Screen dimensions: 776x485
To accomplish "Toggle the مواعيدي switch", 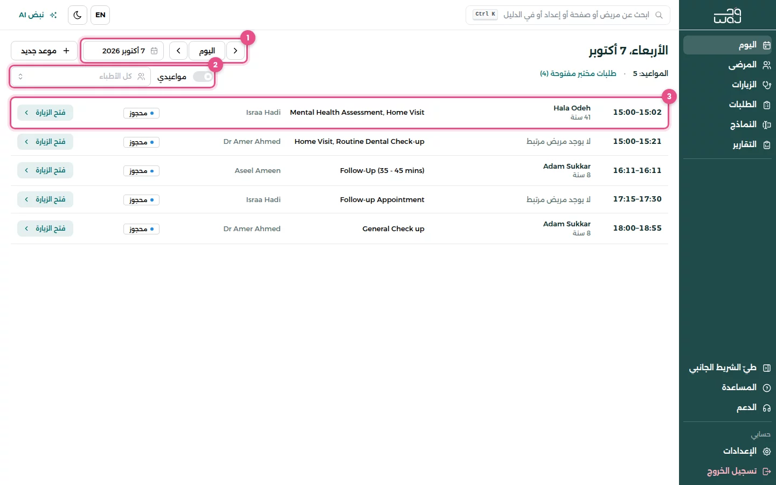I will tap(203, 77).
